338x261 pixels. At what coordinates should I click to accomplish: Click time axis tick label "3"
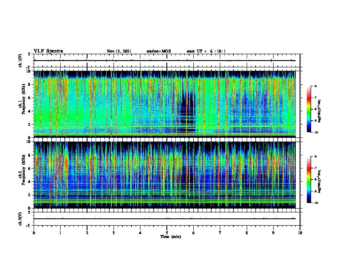coord(114,233)
